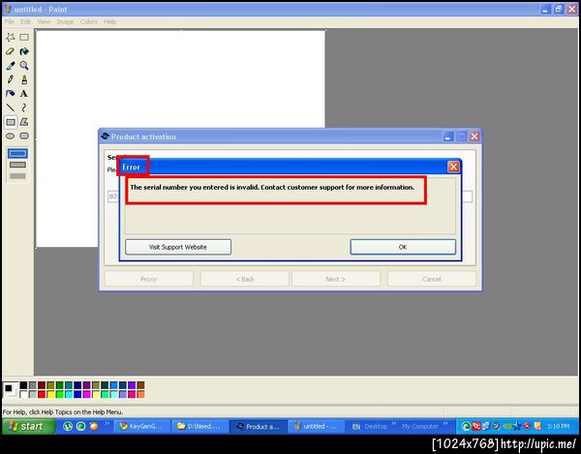The width and height of the screenshot is (581, 454).
Task: Expand the Desktop toolbar chevron
Action: [x=394, y=423]
